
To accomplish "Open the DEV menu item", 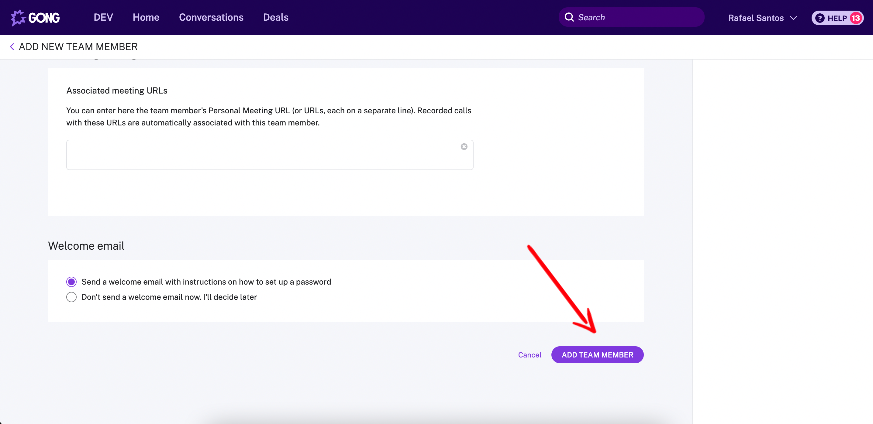I will click(103, 17).
